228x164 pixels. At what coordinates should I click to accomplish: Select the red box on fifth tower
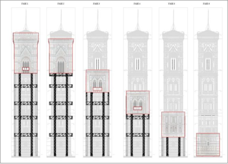(173, 124)
